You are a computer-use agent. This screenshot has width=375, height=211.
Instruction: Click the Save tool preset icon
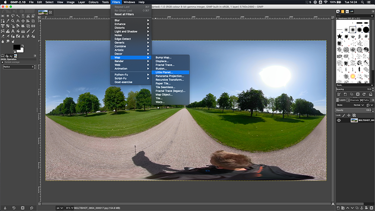click(x=5, y=208)
